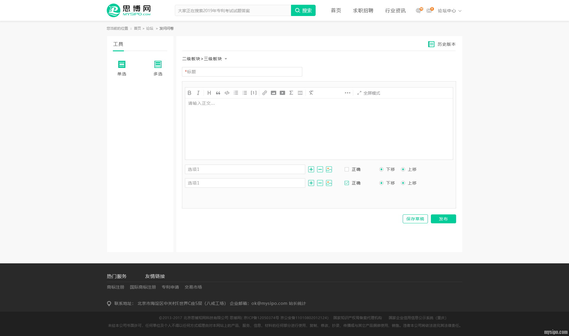Click 保存草稿 save draft button
The width and height of the screenshot is (569, 336).
(x=415, y=219)
